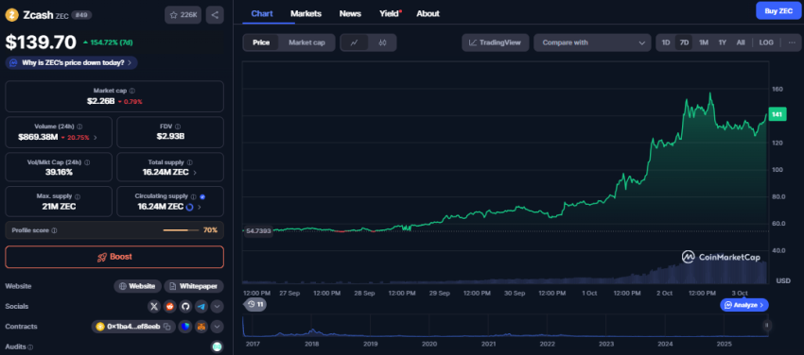Switch to candlestick chart view icon
The height and width of the screenshot is (355, 804).
[382, 42]
